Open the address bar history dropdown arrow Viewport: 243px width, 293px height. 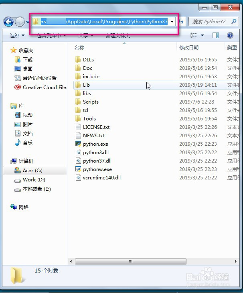click(172, 22)
